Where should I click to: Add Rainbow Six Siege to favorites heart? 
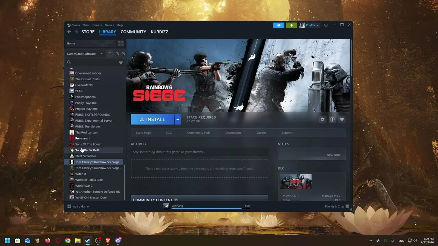click(342, 119)
